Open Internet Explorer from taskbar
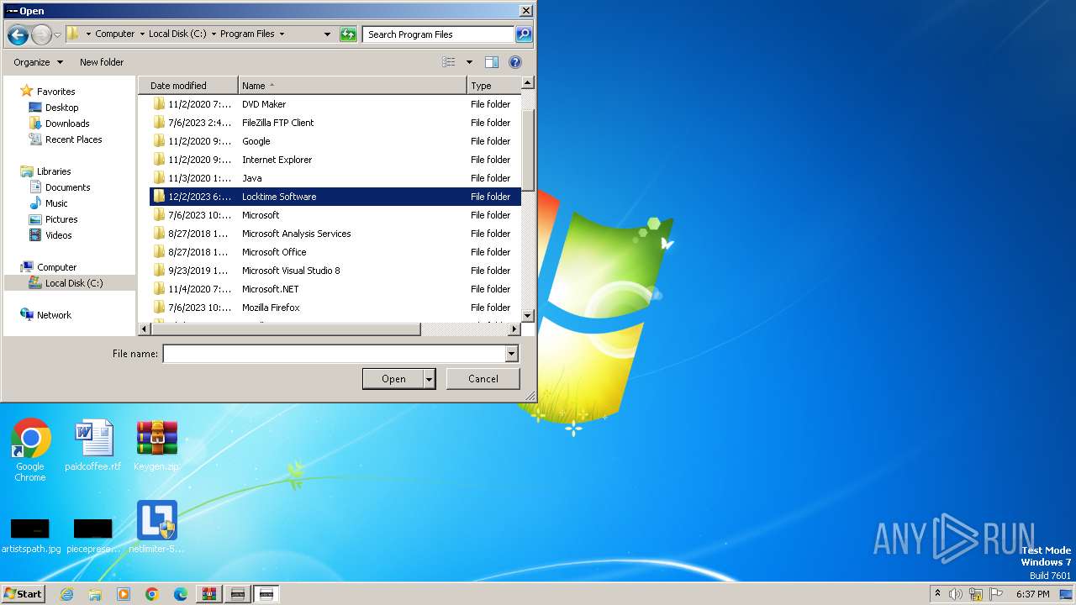This screenshot has width=1076, height=605. coord(66,594)
